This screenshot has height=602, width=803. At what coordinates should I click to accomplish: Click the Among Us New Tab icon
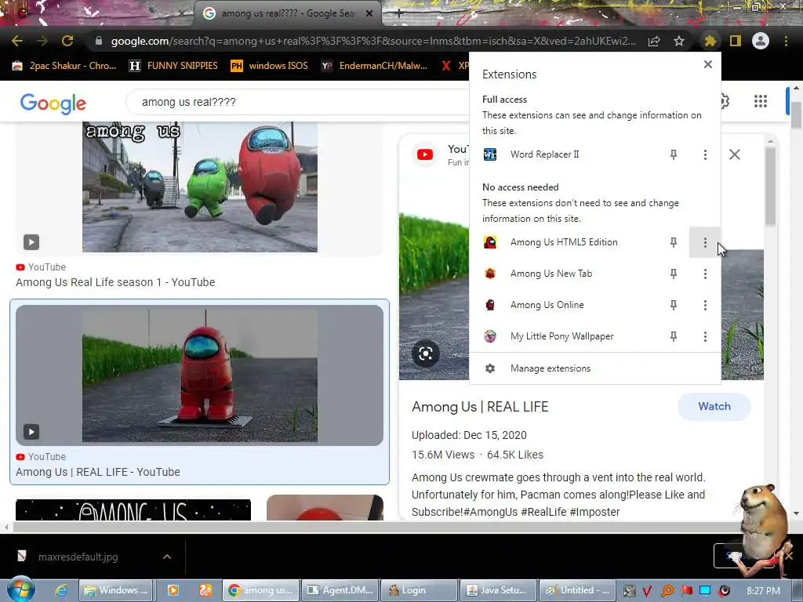click(490, 274)
